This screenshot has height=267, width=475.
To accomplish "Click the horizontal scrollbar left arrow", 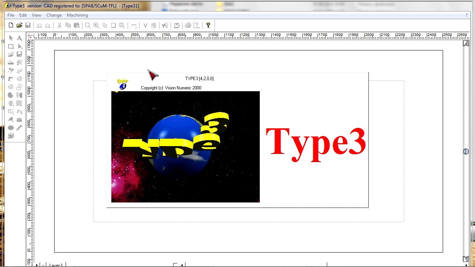I will click(x=182, y=265).
